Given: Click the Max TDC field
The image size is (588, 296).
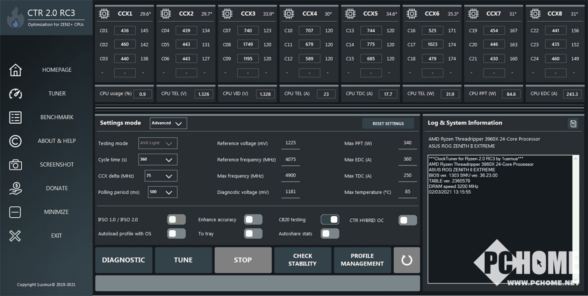Looking at the screenshot, I should click(x=408, y=176).
